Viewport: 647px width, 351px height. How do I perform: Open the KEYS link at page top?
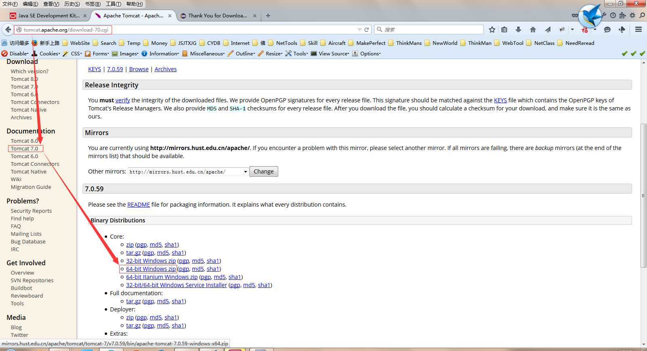point(95,69)
